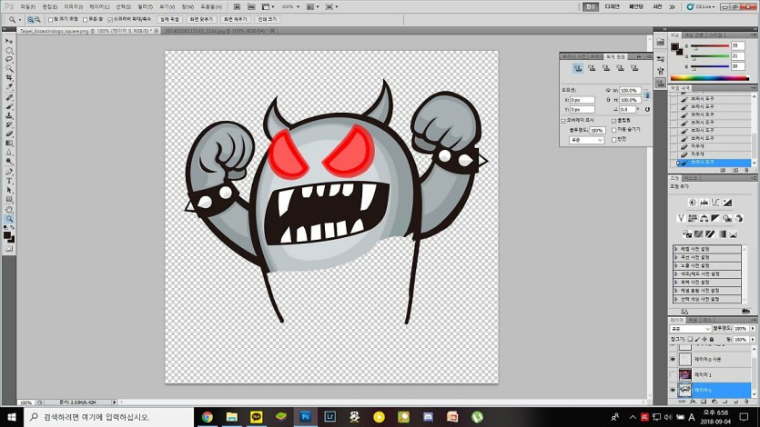
Task: Select the Move tool in the toolbox
Action: pos(9,41)
